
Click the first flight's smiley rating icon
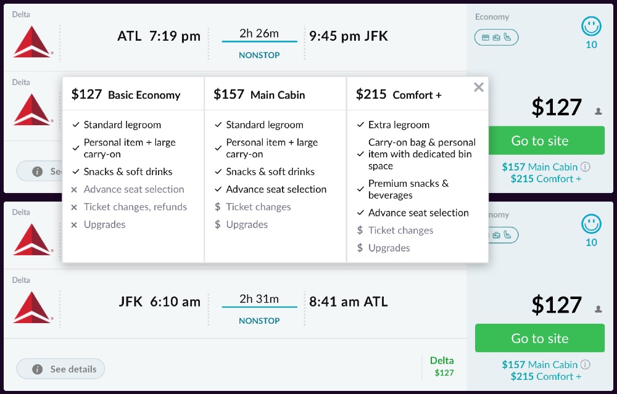click(591, 26)
